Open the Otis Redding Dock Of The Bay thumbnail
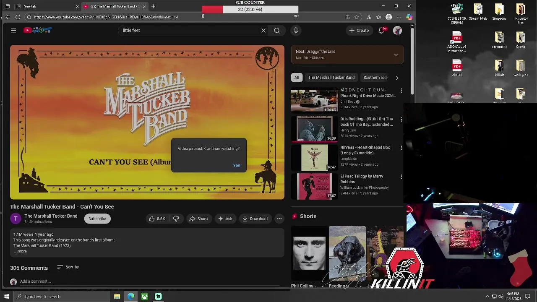Screen dimensions: 537x302 tap(314, 129)
